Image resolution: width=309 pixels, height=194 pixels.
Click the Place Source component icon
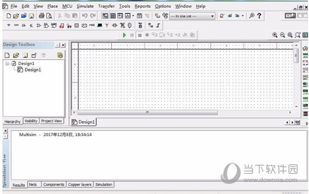[x=9, y=25]
